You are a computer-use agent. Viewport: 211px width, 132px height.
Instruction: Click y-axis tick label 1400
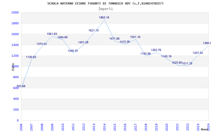(x=15, y=45)
